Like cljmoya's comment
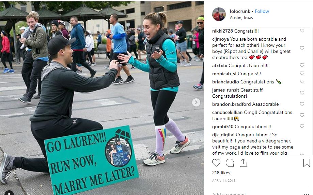The image size is (313, 195). [x=302, y=48]
